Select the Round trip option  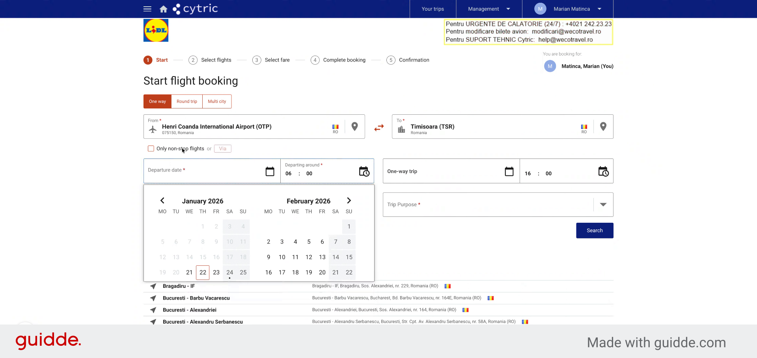(x=187, y=101)
